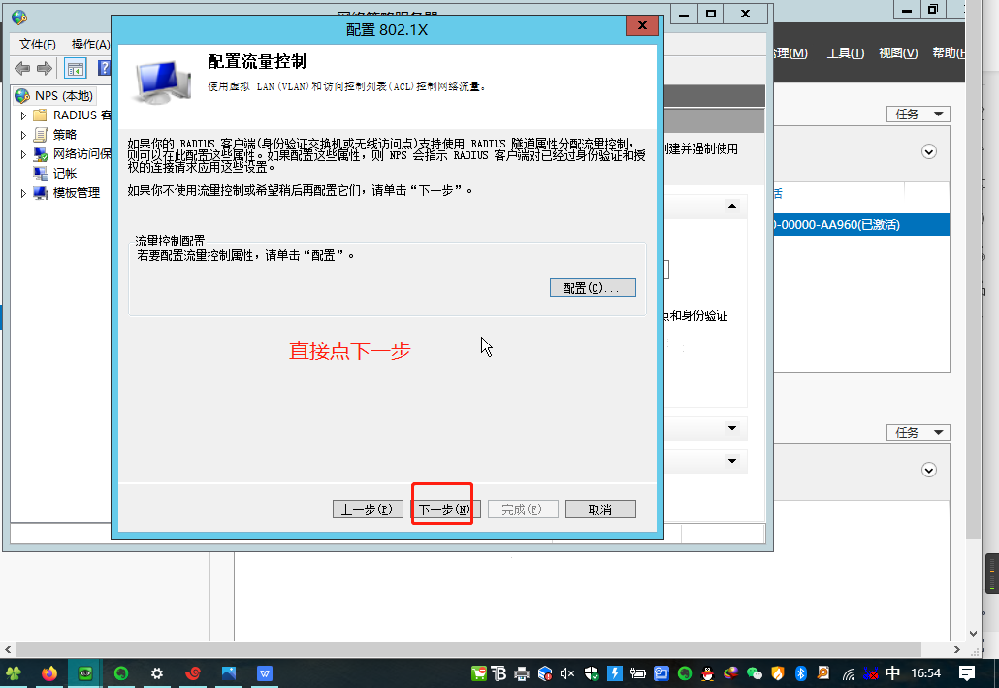Select the 模板管理 tree node
The image size is (999, 688).
click(67, 192)
